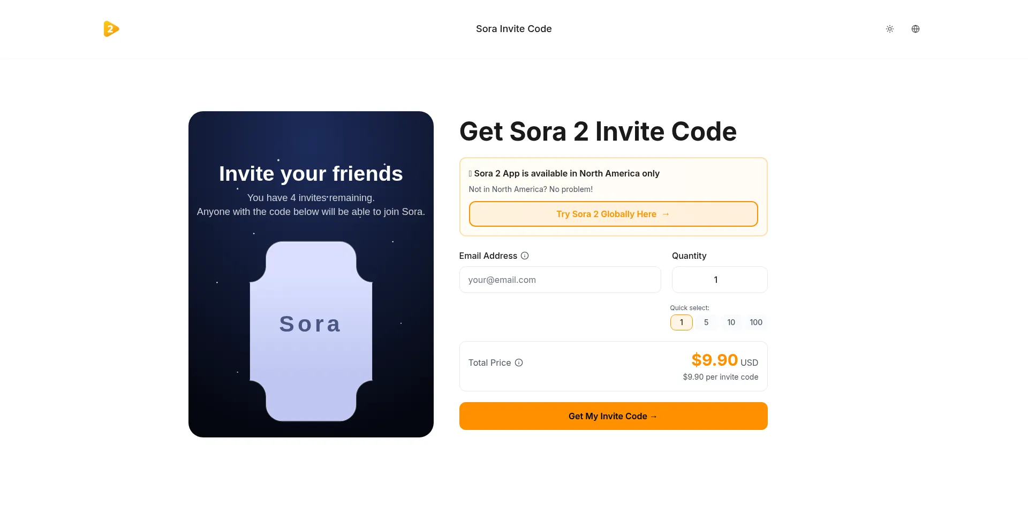Click the Quantity number field
Screen dimensions: 1028x531
pyautogui.click(x=720, y=280)
